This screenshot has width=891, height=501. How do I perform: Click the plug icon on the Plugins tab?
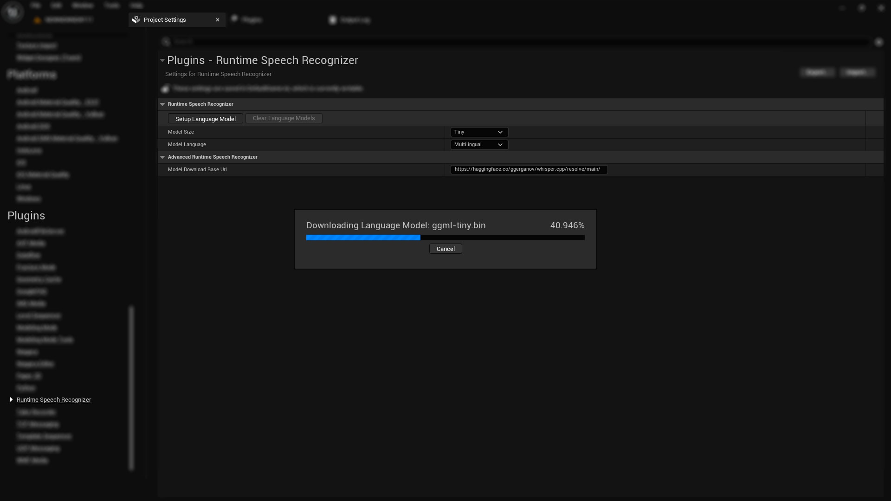(x=236, y=19)
